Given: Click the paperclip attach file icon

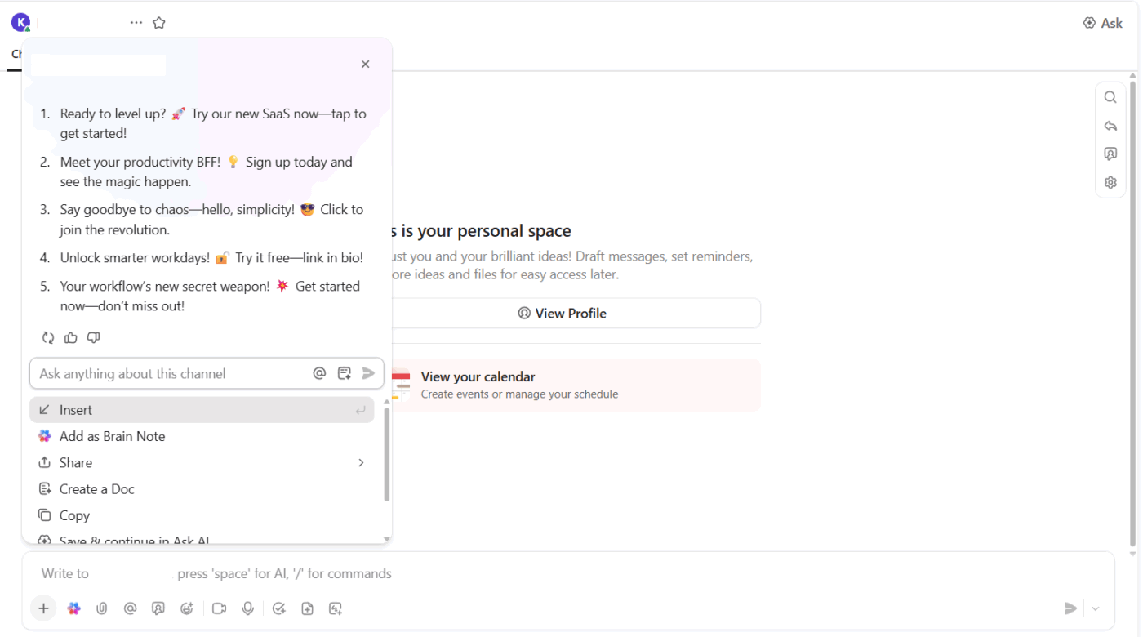Looking at the screenshot, I should tap(102, 608).
